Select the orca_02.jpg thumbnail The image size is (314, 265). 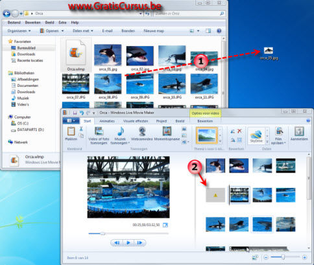[x=140, y=56]
